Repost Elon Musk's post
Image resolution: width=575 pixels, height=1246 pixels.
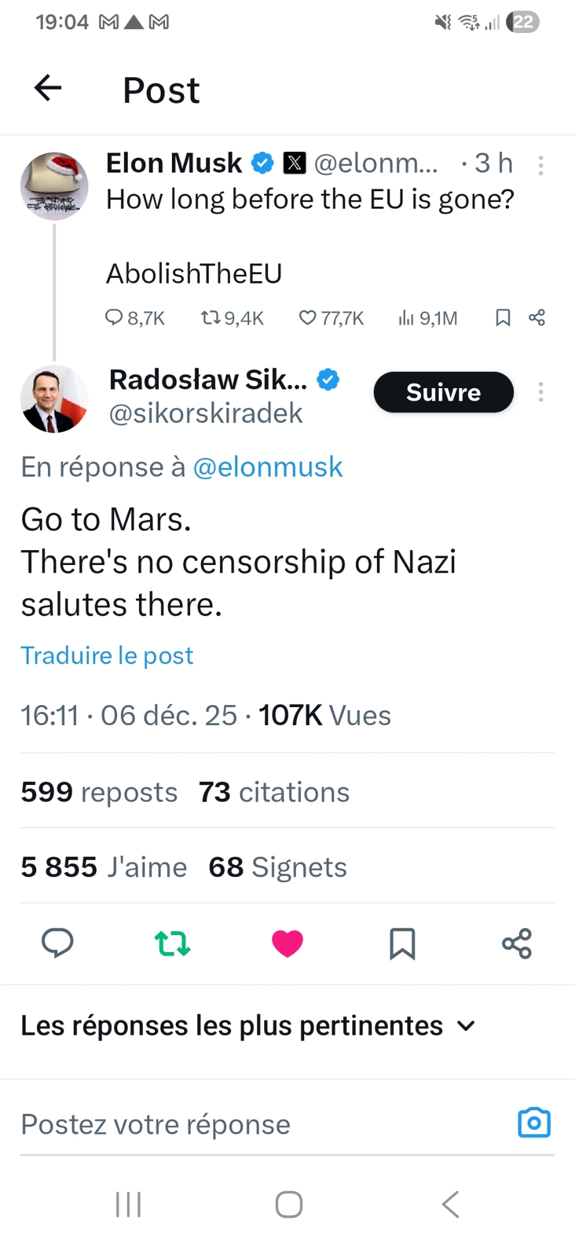(x=232, y=318)
